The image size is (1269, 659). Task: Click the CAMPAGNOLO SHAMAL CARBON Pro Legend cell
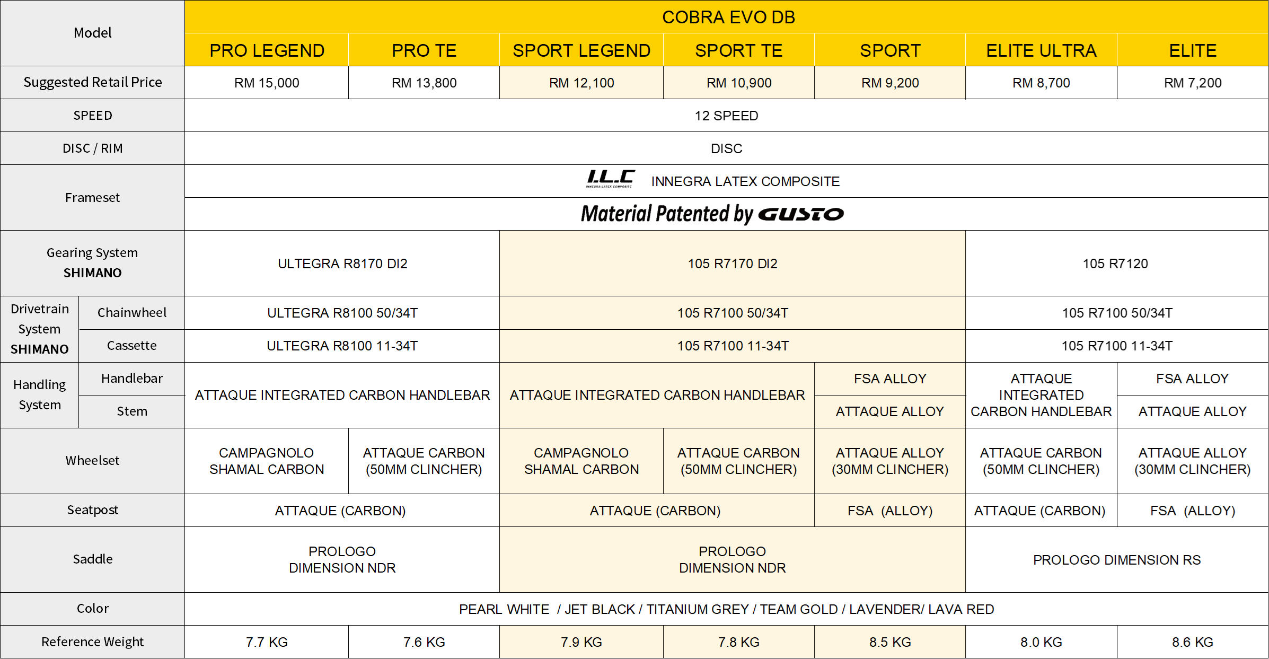[x=267, y=461]
